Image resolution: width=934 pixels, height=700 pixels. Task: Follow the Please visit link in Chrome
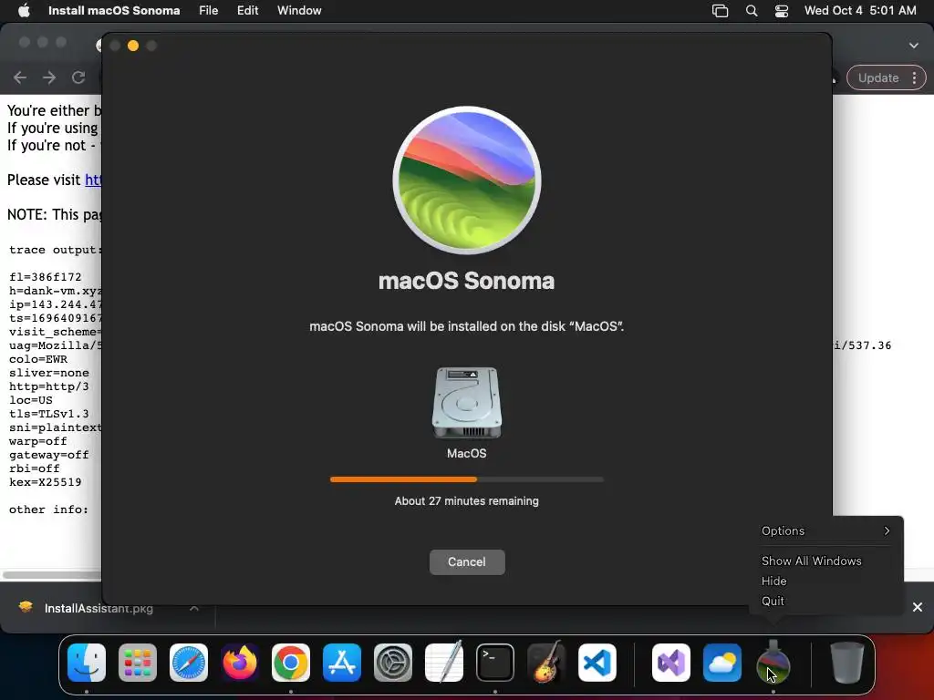click(x=93, y=180)
